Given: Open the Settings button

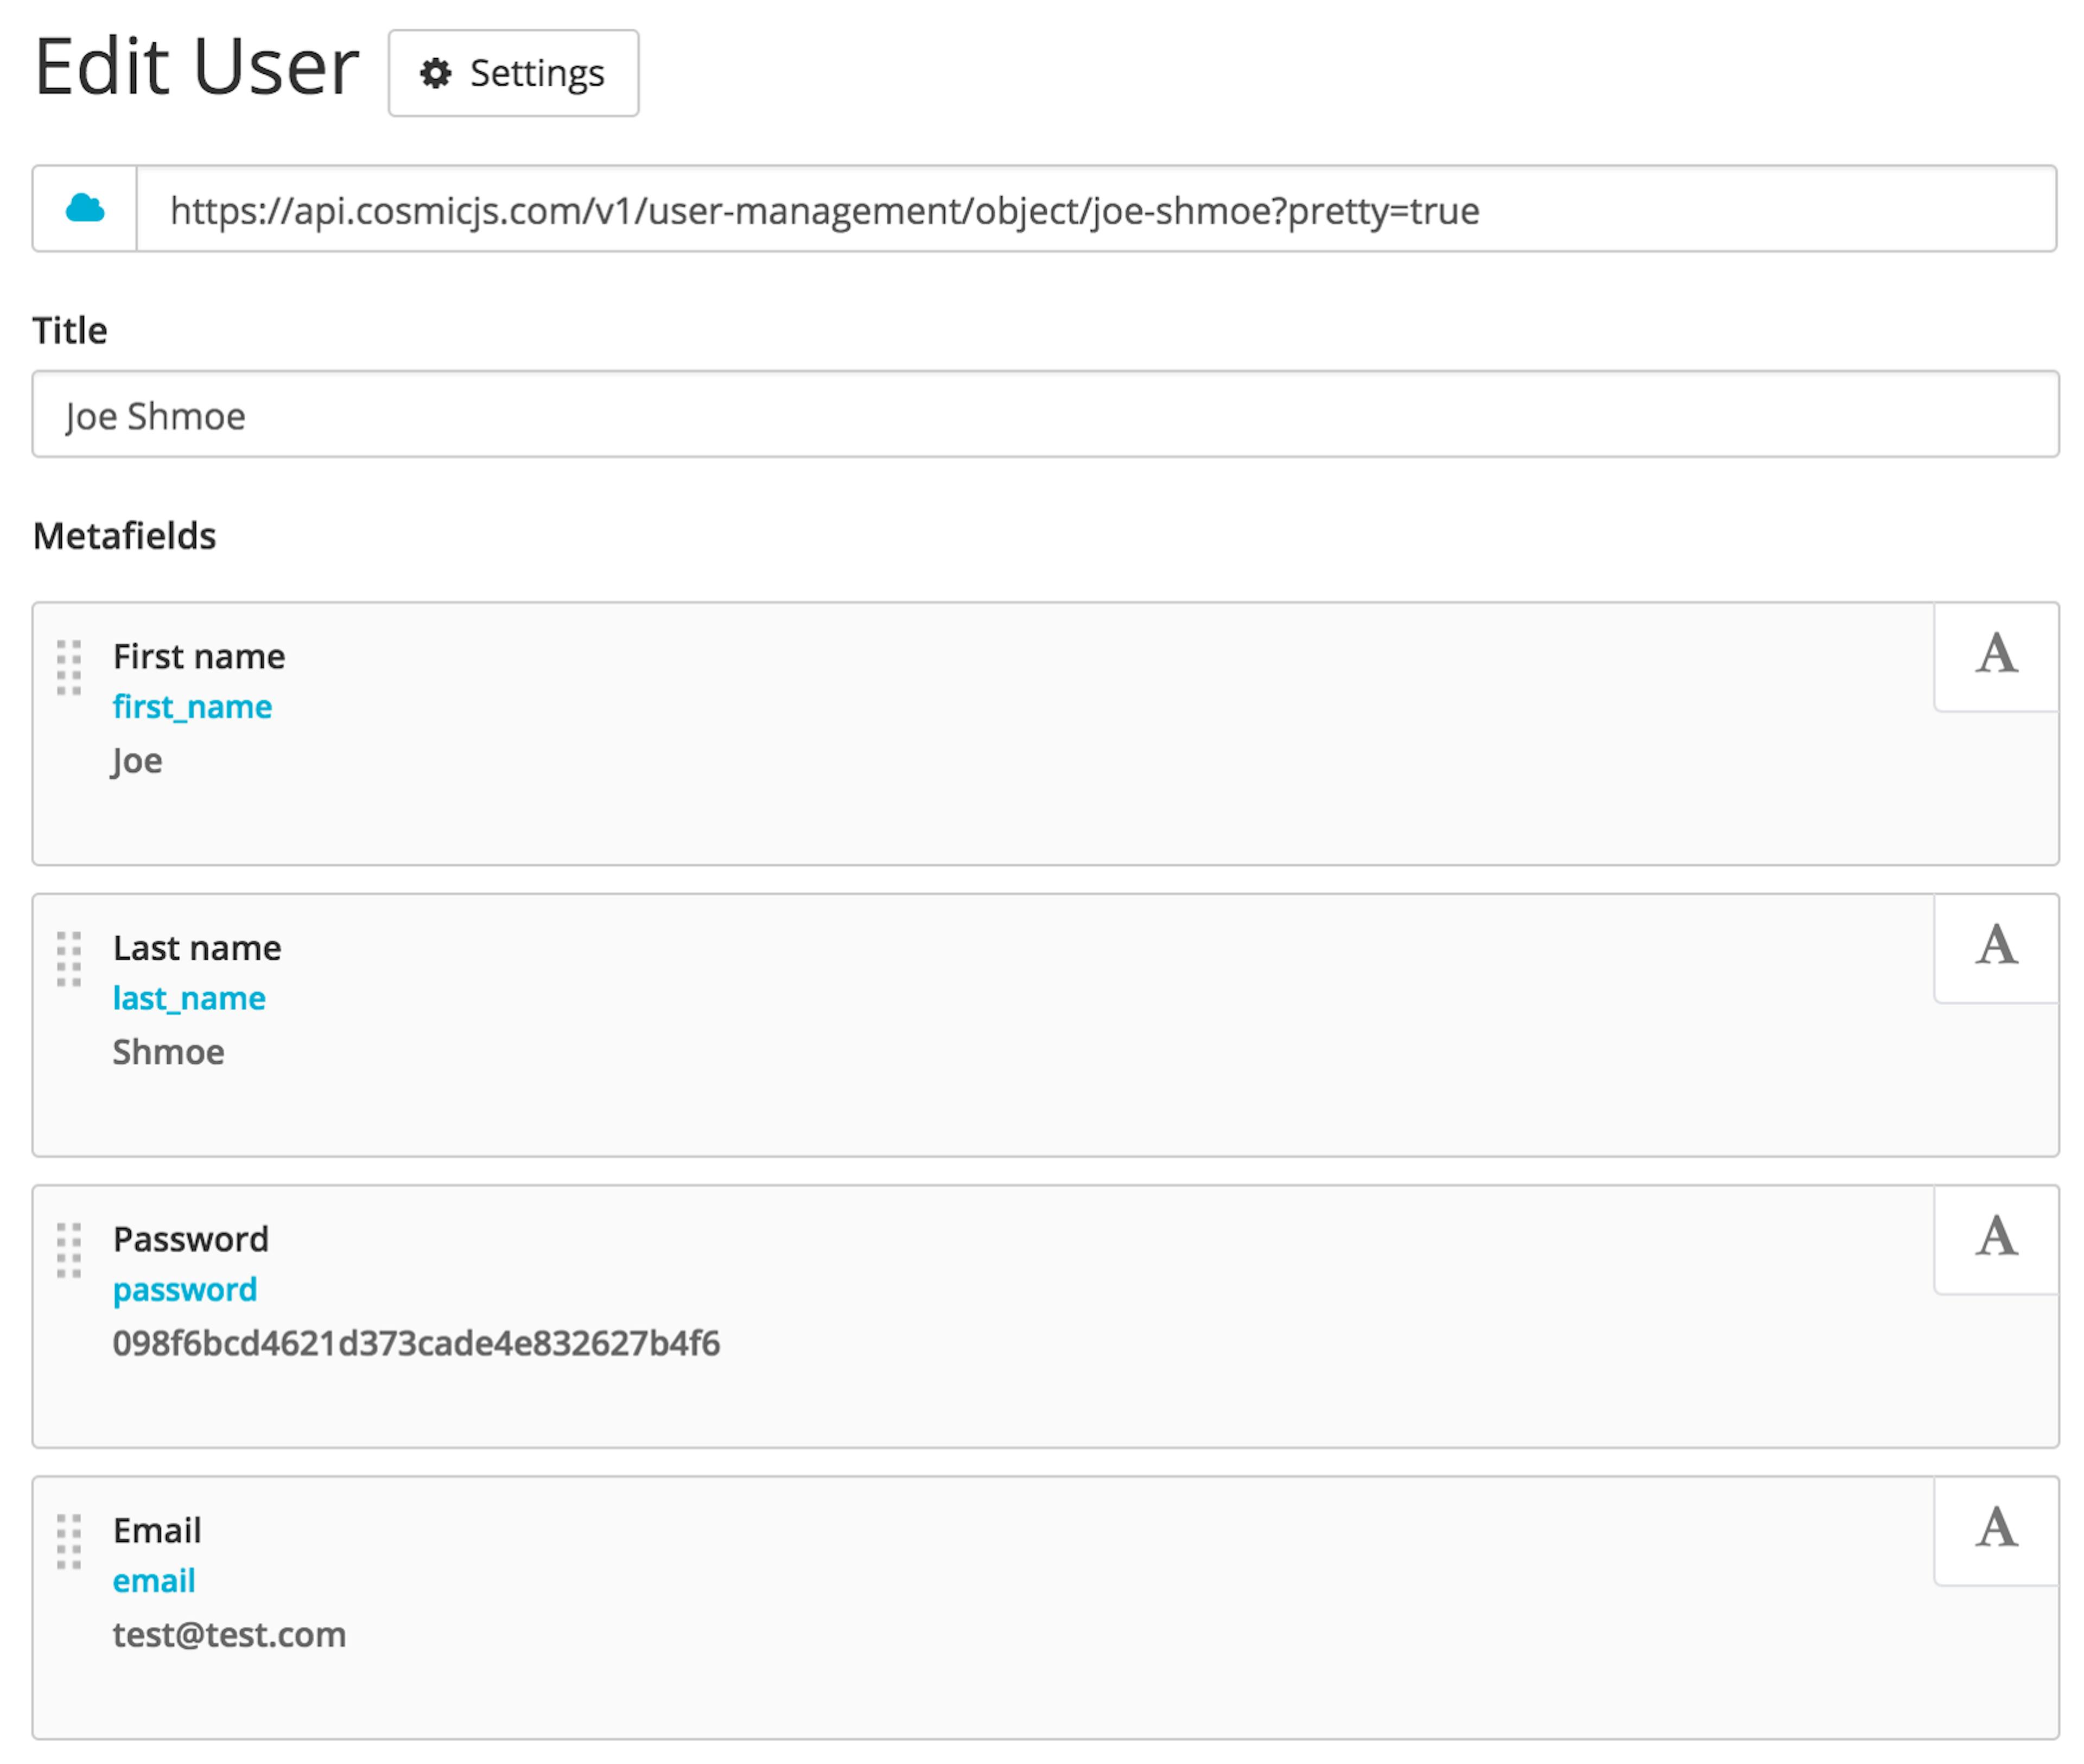Looking at the screenshot, I should tap(513, 73).
